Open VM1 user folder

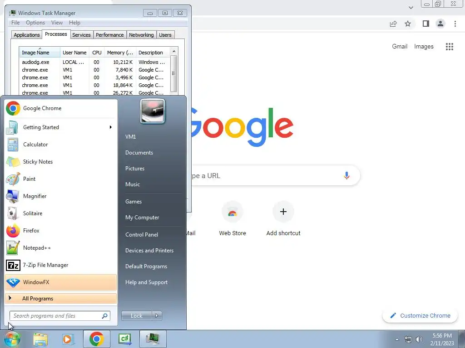(130, 137)
